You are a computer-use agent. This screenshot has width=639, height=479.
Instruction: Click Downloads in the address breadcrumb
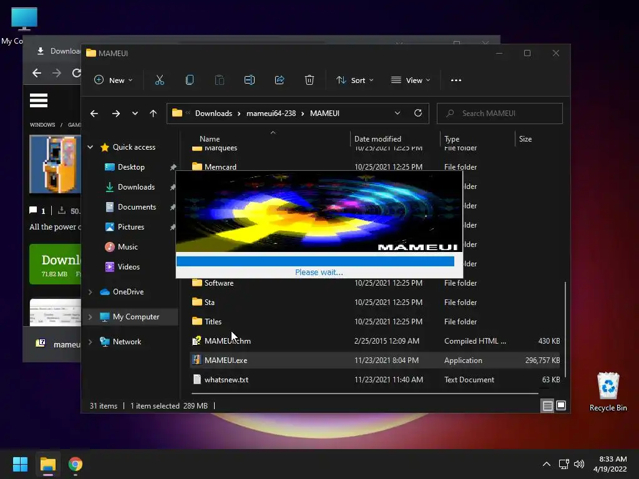[213, 114]
